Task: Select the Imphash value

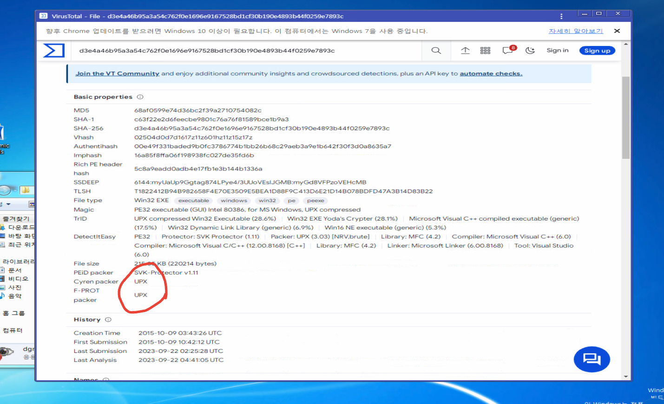Action: tap(194, 156)
